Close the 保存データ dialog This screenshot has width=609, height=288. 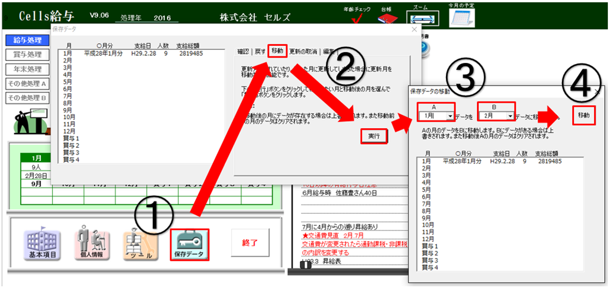pos(414,29)
